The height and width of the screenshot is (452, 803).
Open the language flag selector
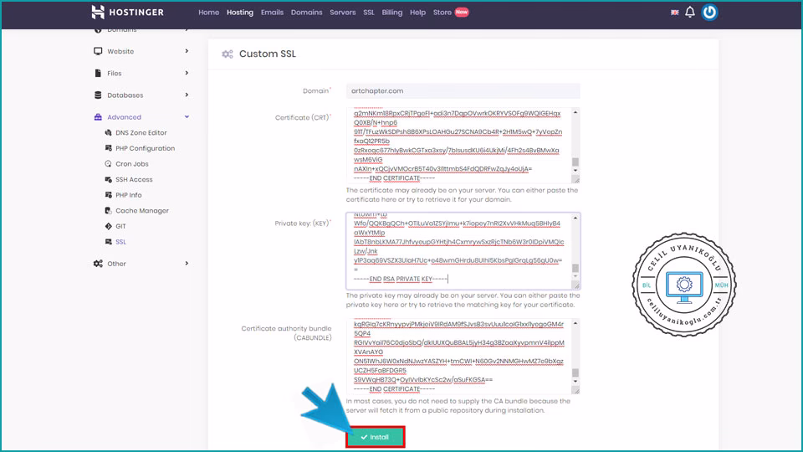click(675, 13)
